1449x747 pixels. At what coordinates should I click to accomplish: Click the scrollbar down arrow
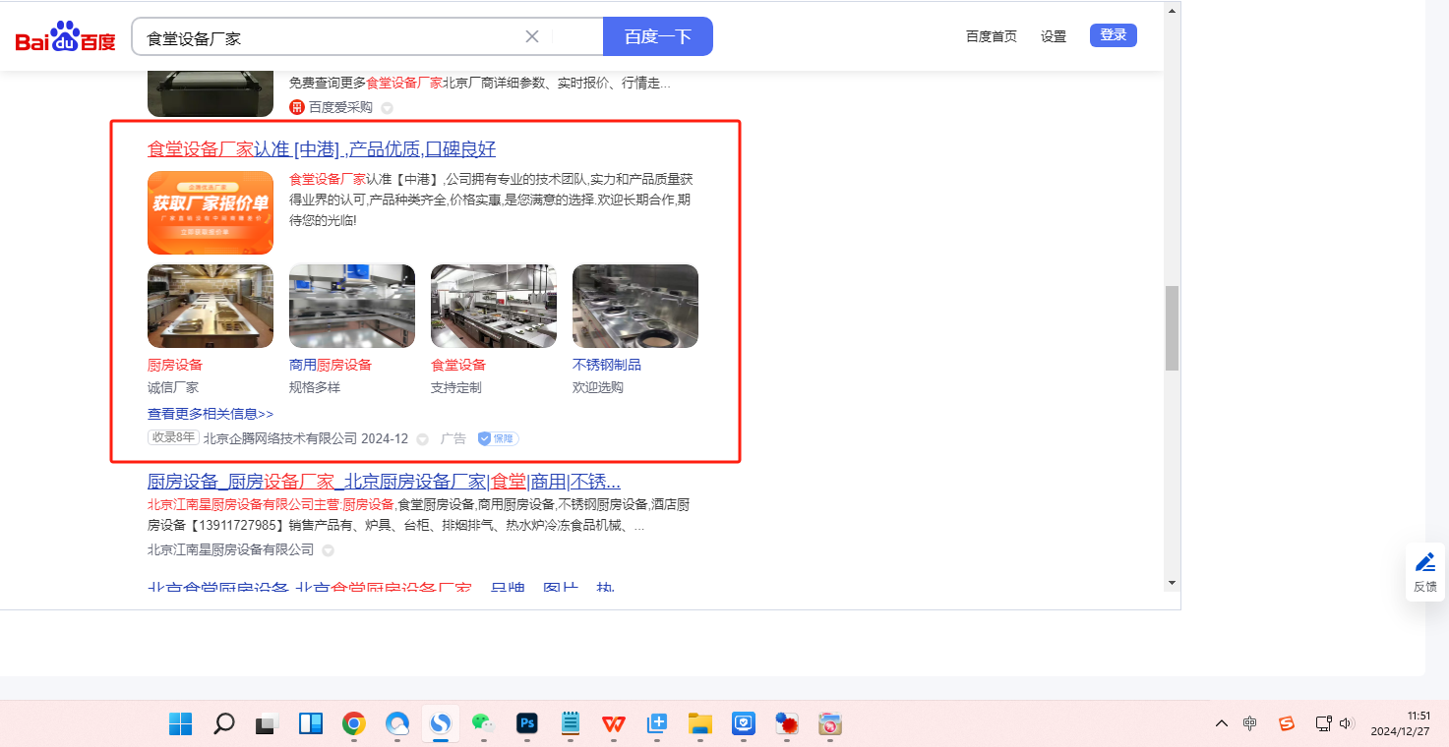coord(1172,583)
